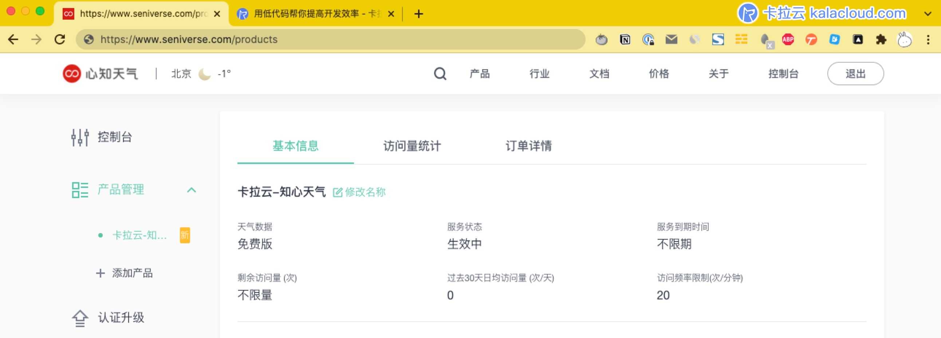Screen dimensions: 941x338
Task: Open Chrome three-dot menu
Action: (x=928, y=39)
